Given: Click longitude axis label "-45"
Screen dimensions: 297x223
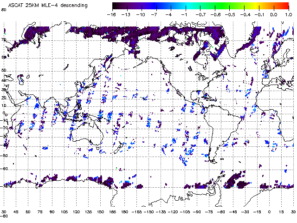Looking at the screenshot, I should point(233,212).
